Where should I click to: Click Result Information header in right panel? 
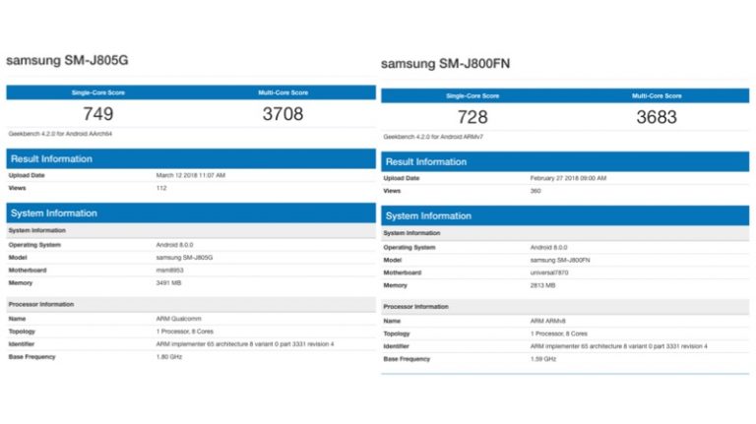click(428, 161)
